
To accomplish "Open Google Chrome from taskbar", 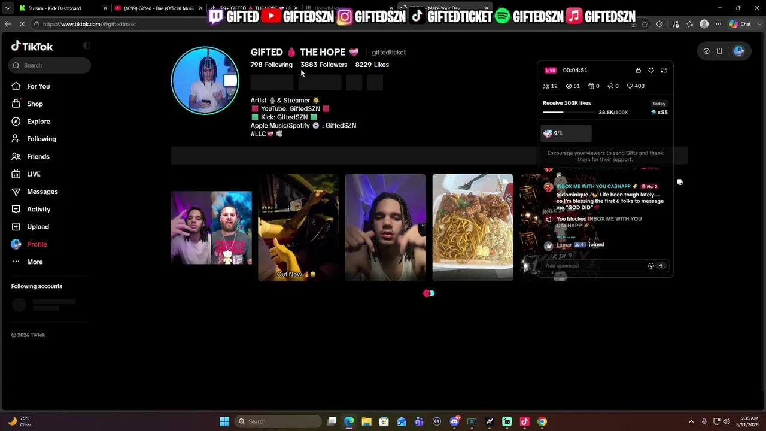I will pos(542,421).
